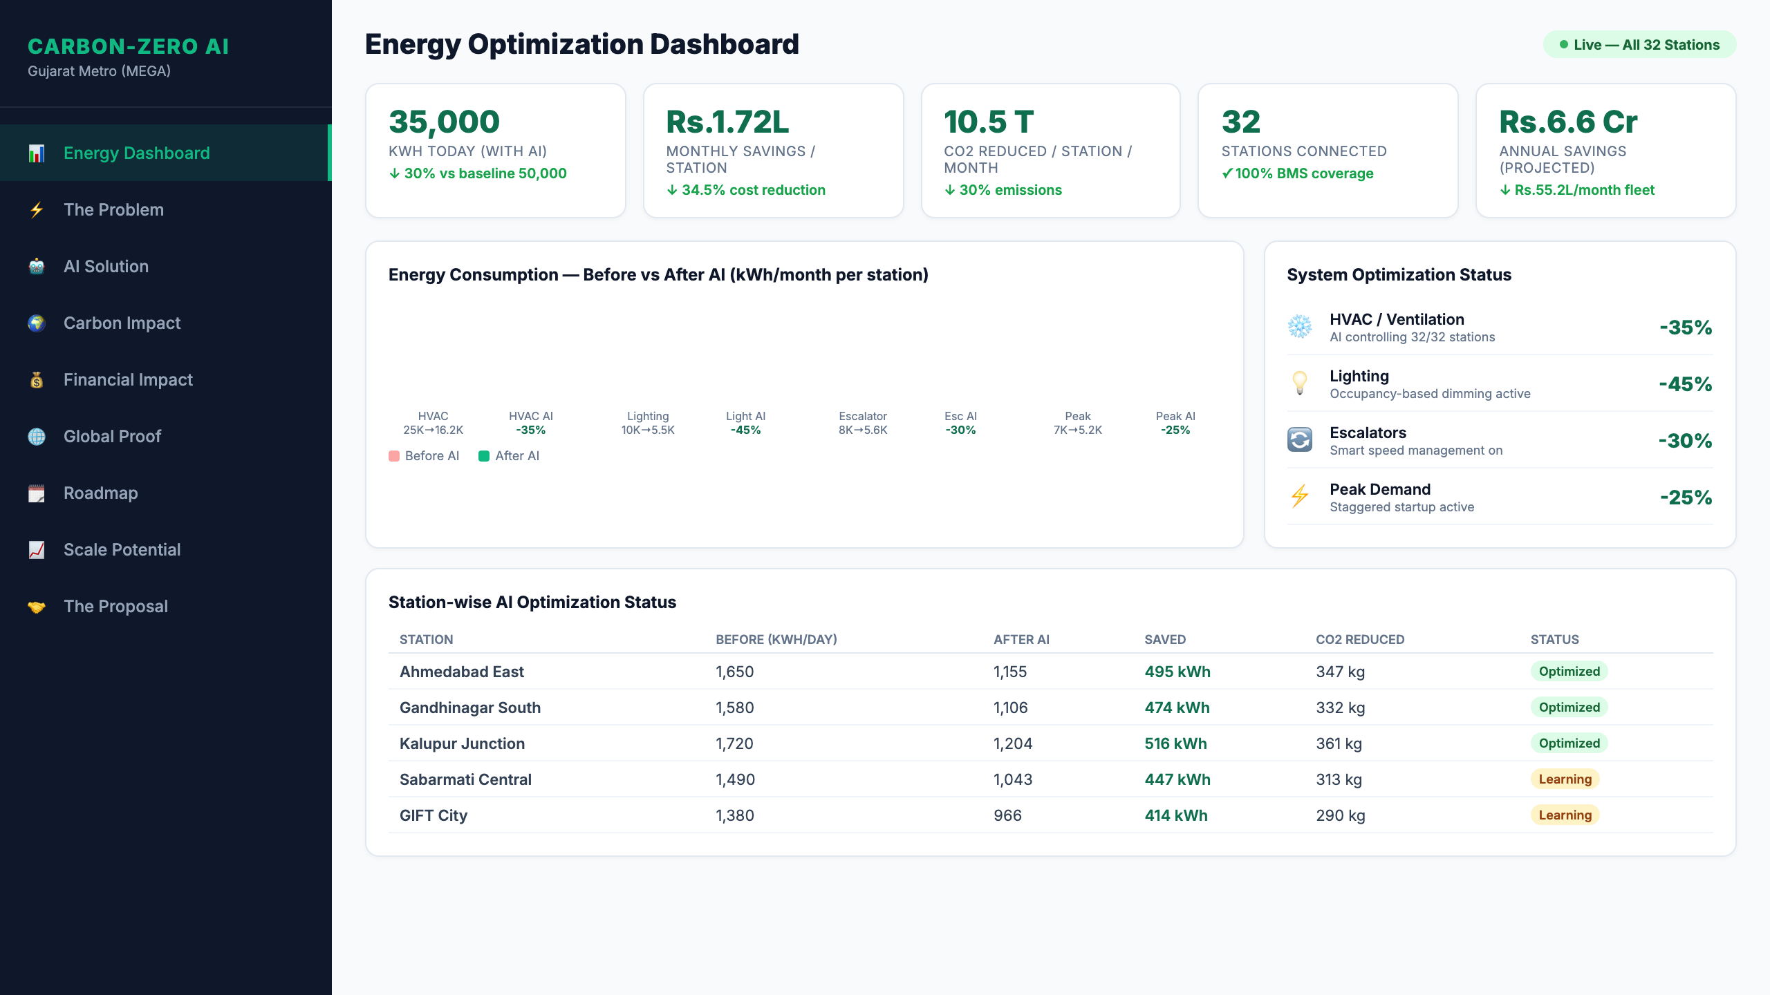Switch to The Problem section
The height and width of the screenshot is (995, 1770).
(x=113, y=209)
